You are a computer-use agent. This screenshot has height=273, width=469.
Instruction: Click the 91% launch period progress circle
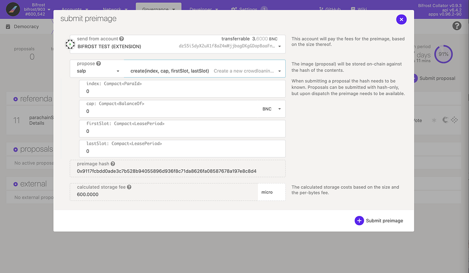443,54
